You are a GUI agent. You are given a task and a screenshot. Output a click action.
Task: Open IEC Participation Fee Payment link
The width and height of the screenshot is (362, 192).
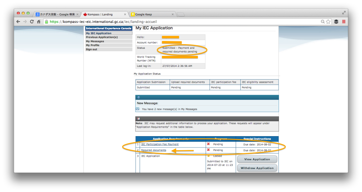tap(160, 144)
